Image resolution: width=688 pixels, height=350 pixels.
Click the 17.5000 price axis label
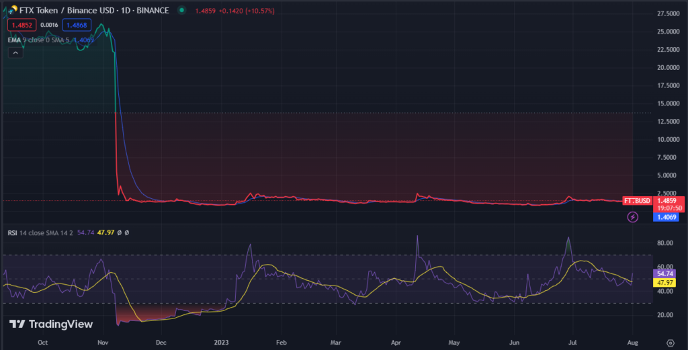669,85
